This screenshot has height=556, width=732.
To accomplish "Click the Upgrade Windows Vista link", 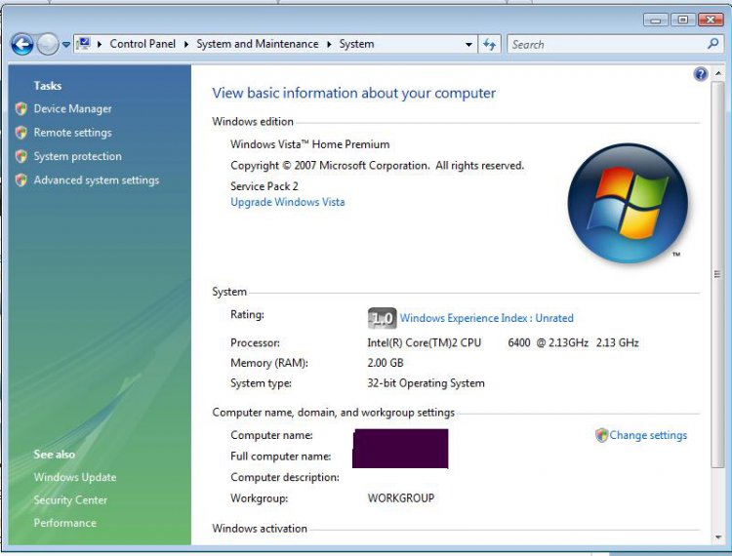I will [288, 202].
